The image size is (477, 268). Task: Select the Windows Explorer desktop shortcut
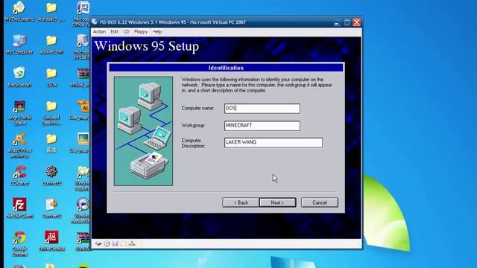pos(82,178)
